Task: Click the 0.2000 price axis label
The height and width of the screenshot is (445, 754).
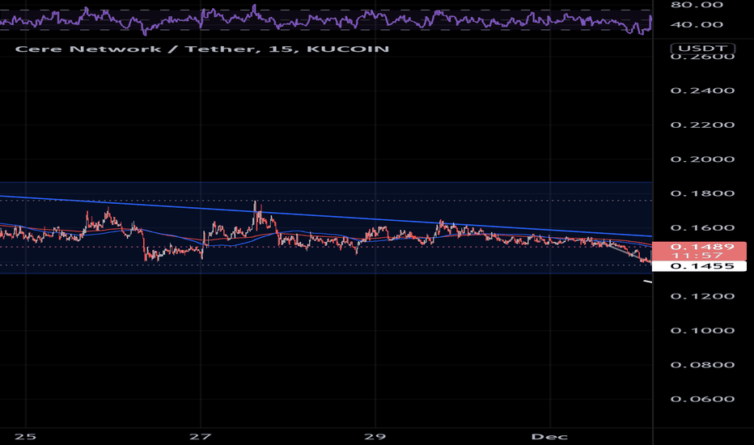Action: tap(702, 159)
